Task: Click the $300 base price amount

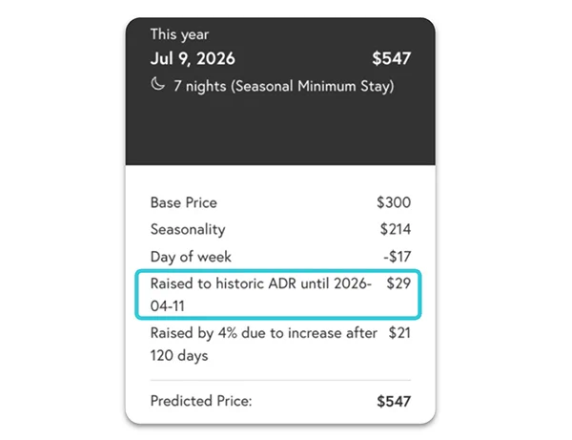Action: (x=393, y=202)
